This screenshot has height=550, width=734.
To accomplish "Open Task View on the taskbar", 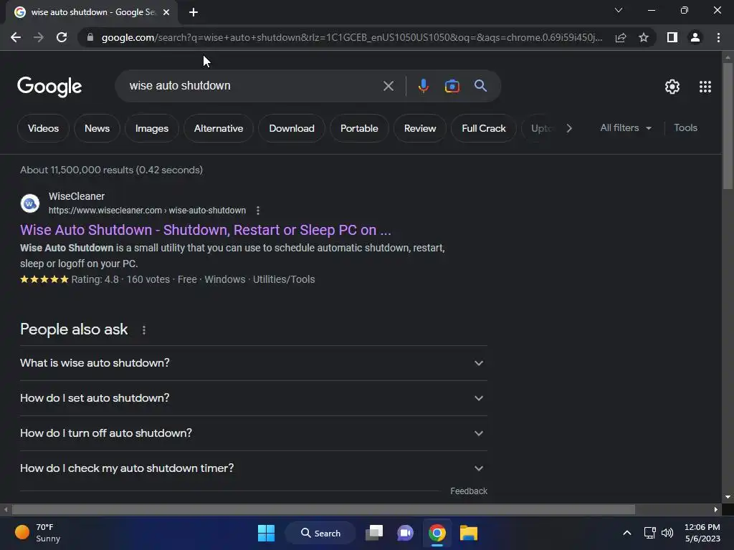I will pyautogui.click(x=374, y=533).
